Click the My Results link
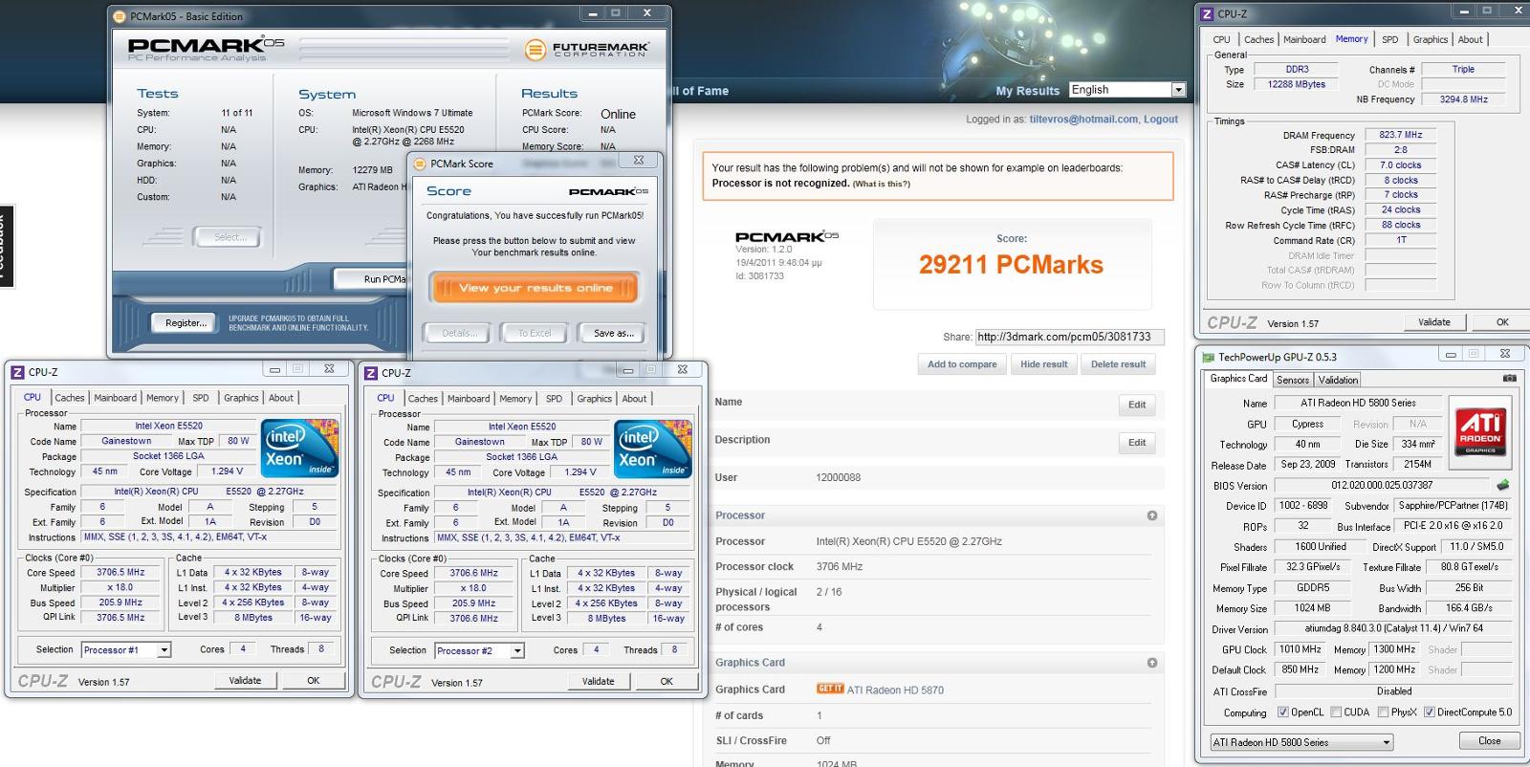 [x=1028, y=91]
